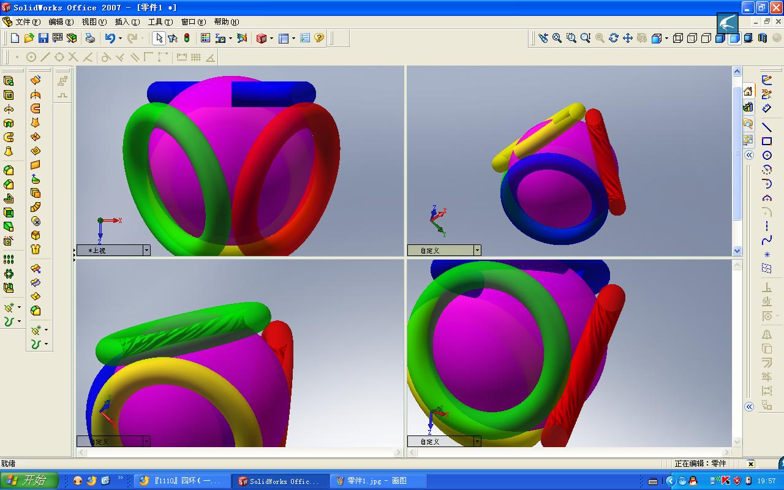The width and height of the screenshot is (784, 490).
Task: Switch to the 零件1.jpg - 画图 taskbar window
Action: [x=377, y=481]
